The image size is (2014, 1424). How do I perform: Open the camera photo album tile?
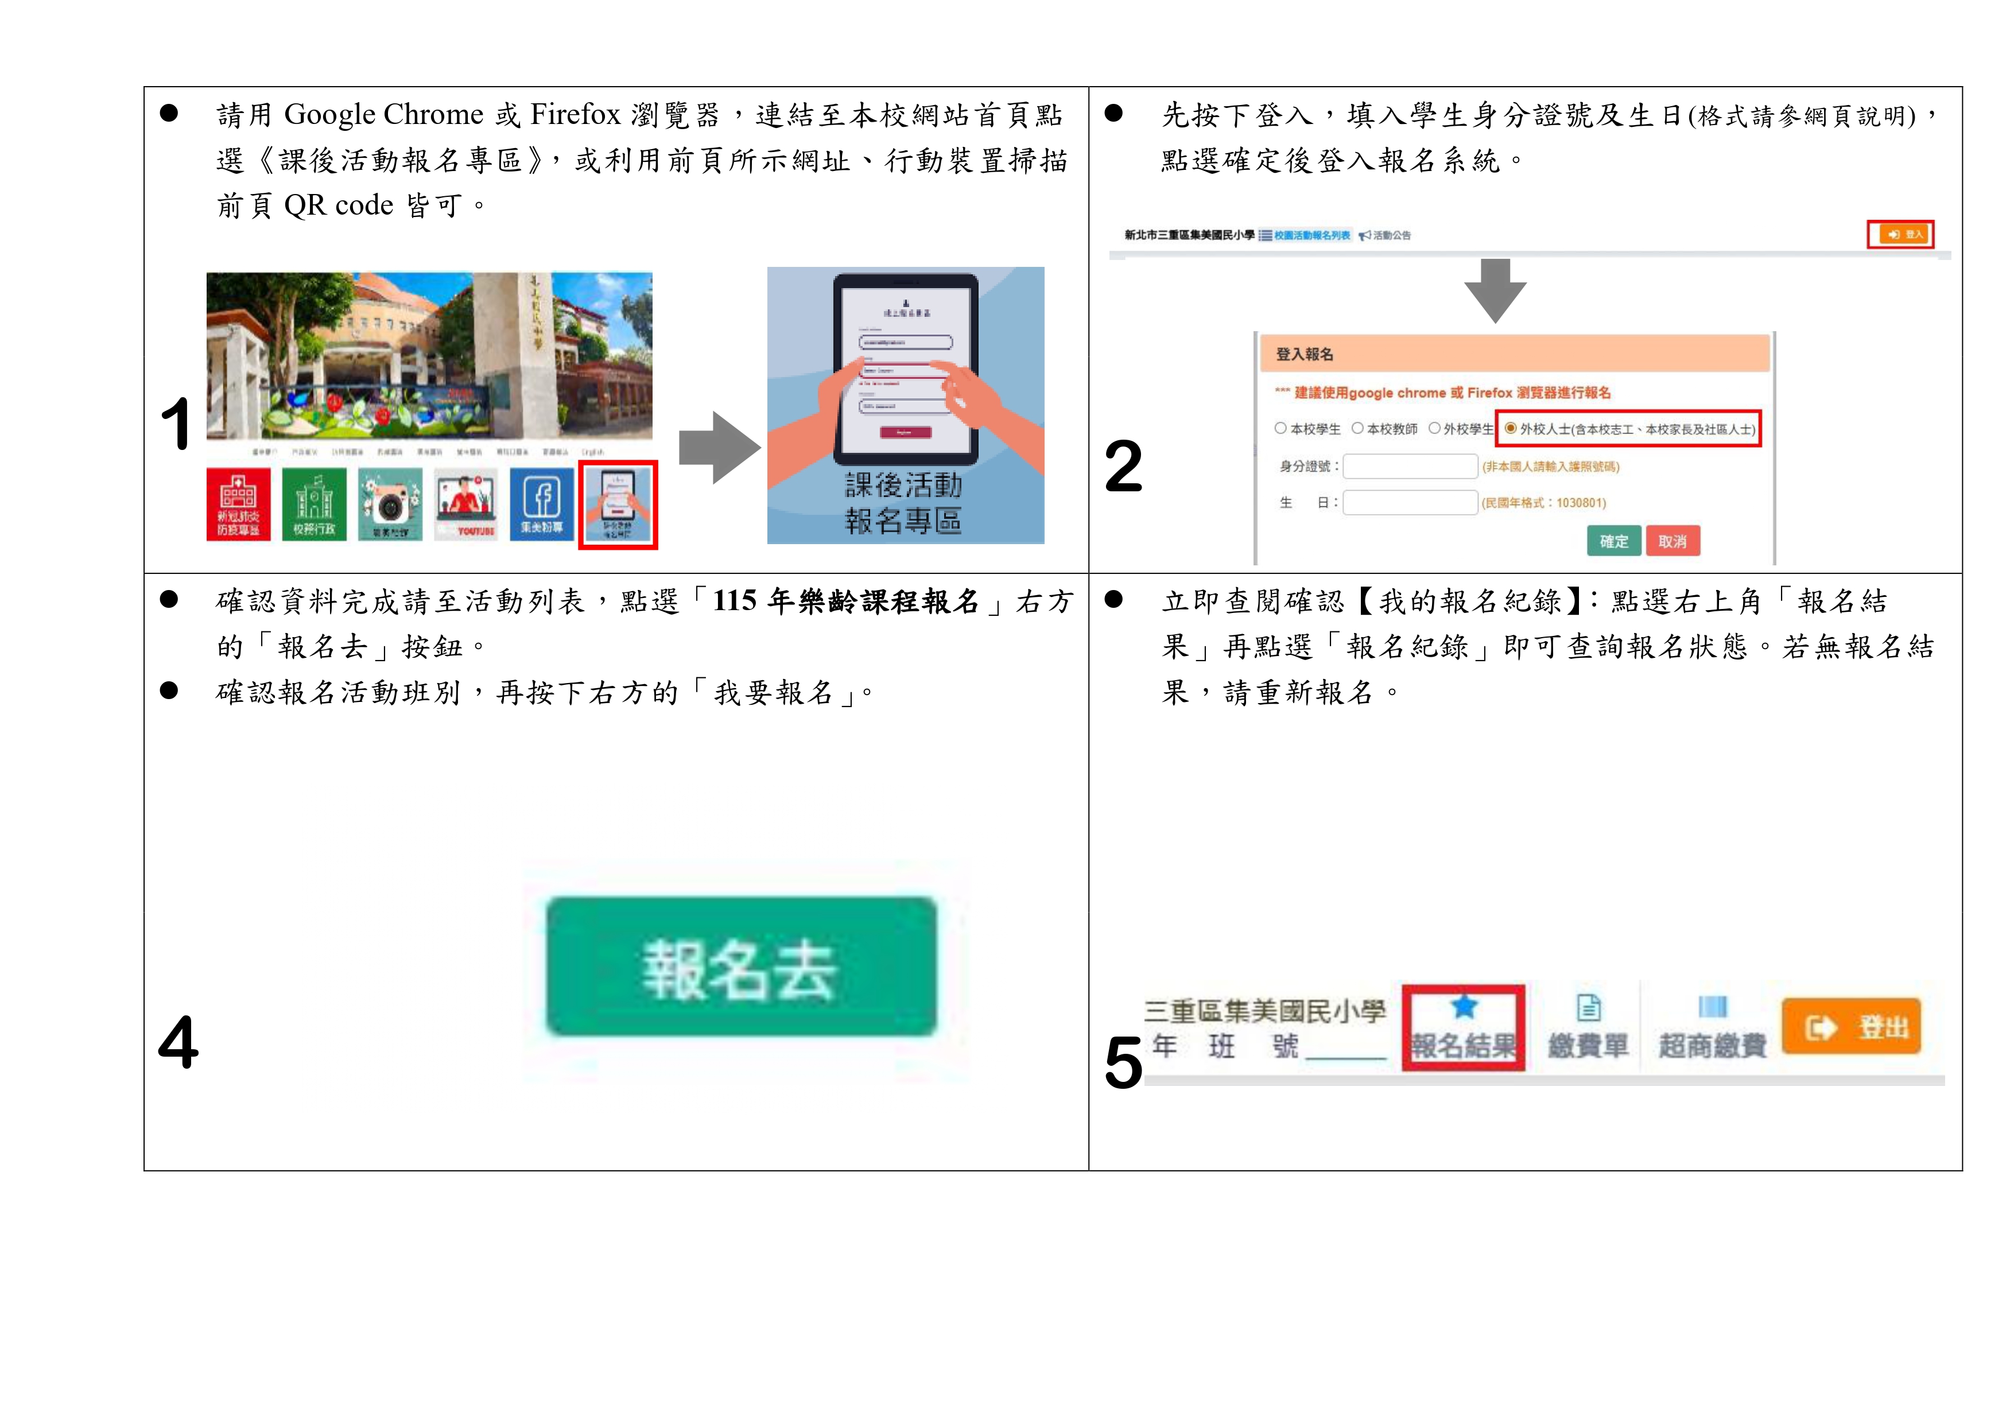click(x=390, y=503)
